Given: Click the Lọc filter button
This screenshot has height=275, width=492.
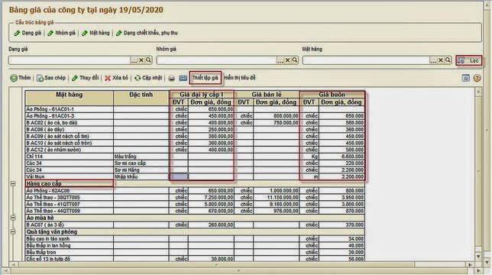Looking at the screenshot, I should [x=469, y=60].
